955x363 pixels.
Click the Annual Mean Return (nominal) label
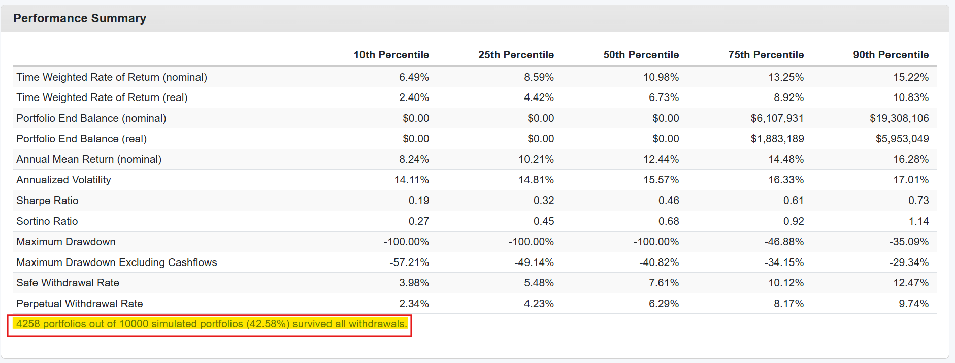pos(89,159)
